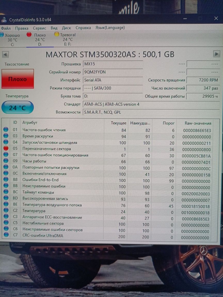The image size is (223, 297).
Task: Click the blue Хорошо status circle
Action: (x=2, y=35)
